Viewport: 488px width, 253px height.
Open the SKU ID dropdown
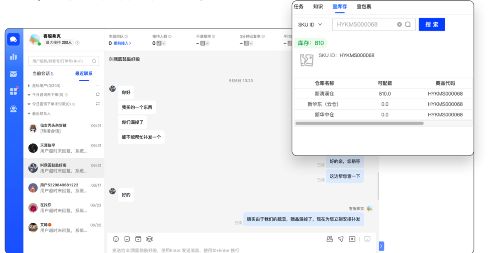point(310,25)
